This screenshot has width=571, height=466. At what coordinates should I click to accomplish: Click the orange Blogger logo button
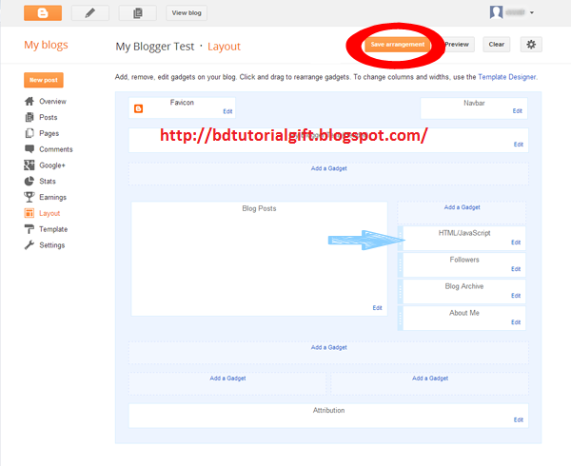click(x=43, y=13)
